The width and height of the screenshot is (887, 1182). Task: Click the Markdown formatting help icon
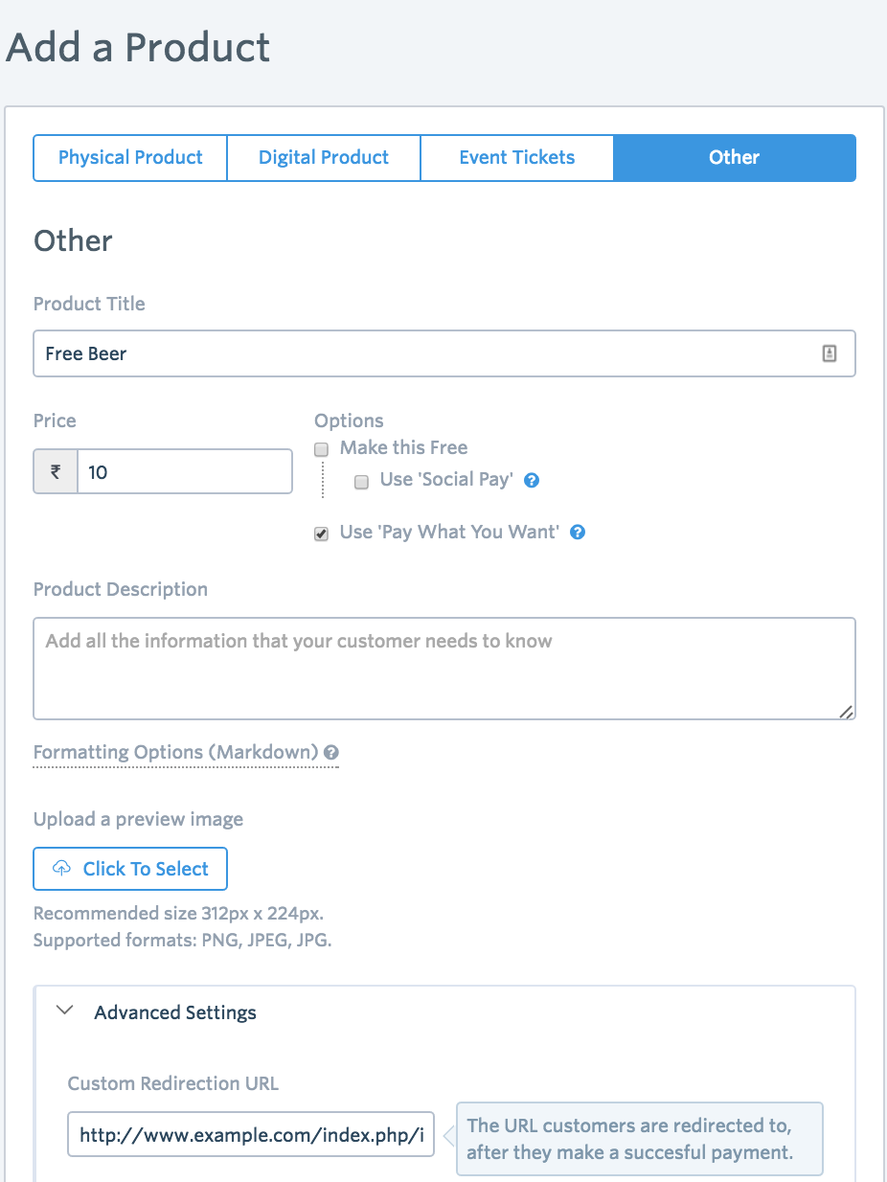point(330,752)
